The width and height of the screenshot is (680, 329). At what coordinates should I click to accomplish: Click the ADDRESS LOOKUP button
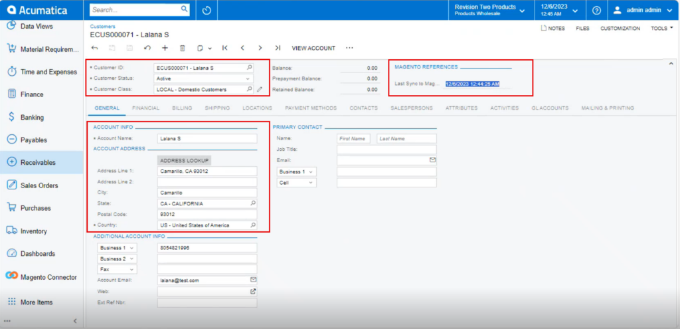(x=185, y=161)
